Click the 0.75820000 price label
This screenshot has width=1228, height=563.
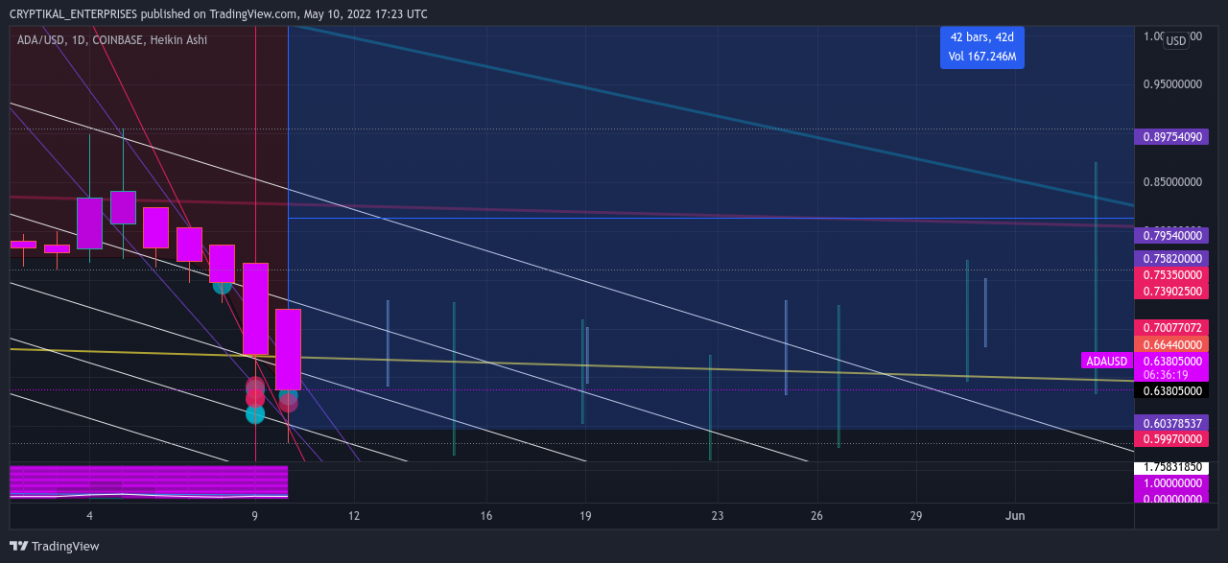(1171, 259)
